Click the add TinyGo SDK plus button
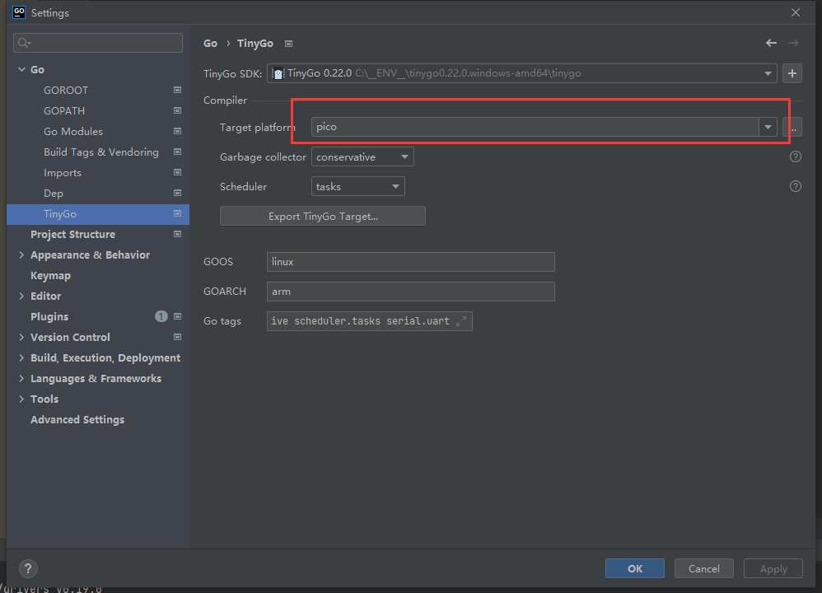822x593 pixels. (x=792, y=73)
